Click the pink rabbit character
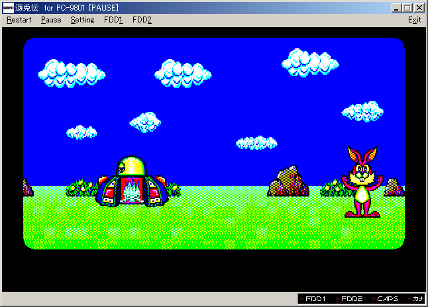The width and height of the screenshot is (428, 307). pyautogui.click(x=361, y=183)
